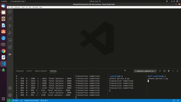Click terminal line with python3 person_B.py
181x102 pixels.
(119, 78)
